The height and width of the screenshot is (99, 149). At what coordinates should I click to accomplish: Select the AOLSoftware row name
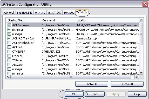(x=21, y=25)
